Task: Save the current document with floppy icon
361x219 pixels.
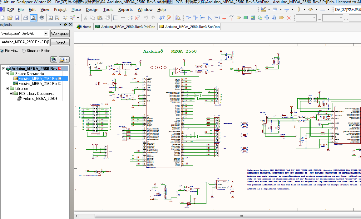Action: click(x=17, y=18)
